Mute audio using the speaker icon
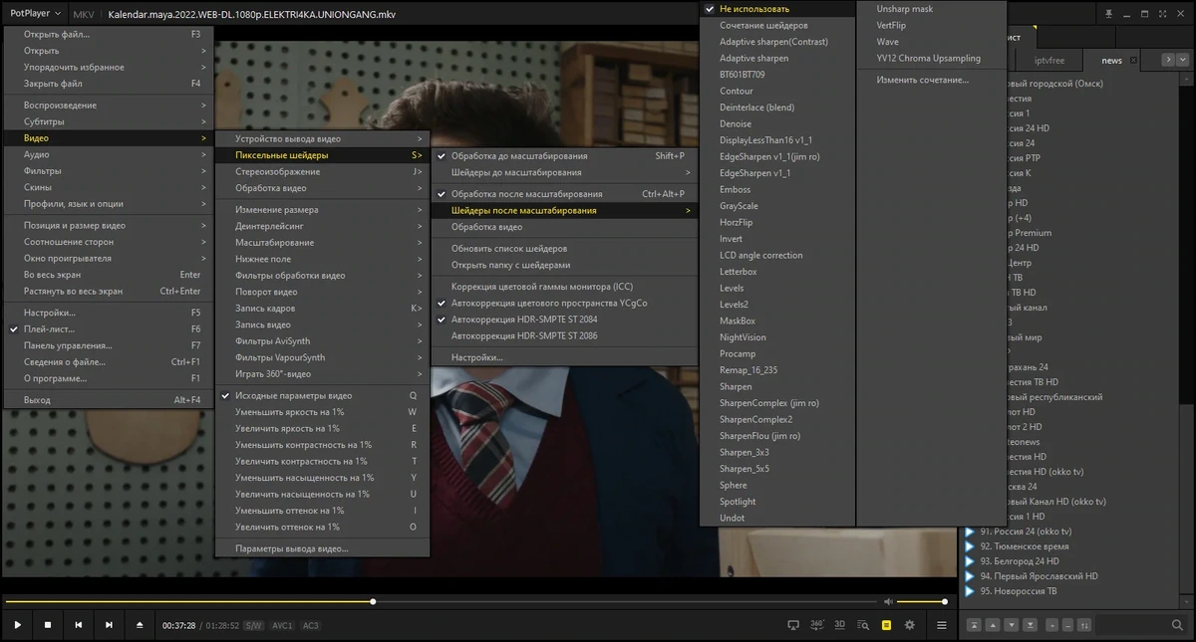The height and width of the screenshot is (642, 1196). coord(887,601)
